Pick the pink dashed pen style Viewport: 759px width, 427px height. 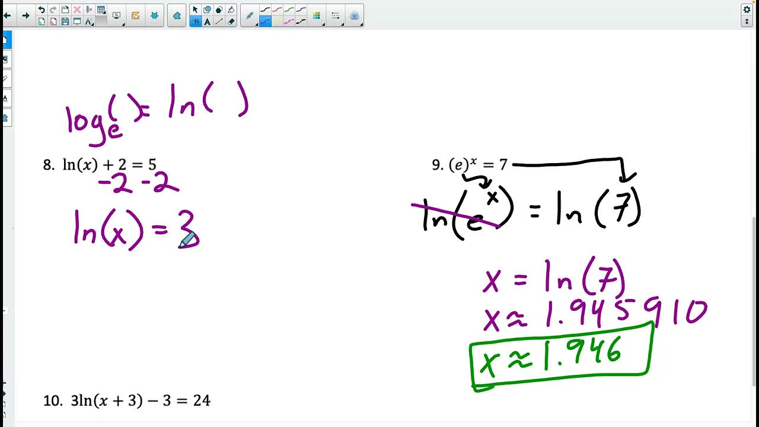pos(289,21)
